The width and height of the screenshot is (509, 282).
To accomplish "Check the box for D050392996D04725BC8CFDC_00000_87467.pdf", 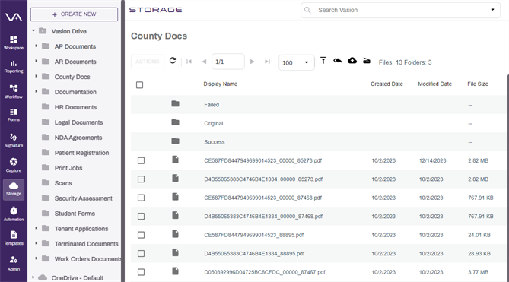I will (x=141, y=272).
